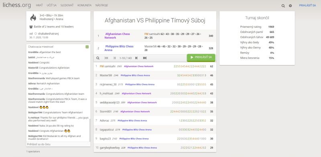Open the HRAŤ menu
Screen dimensions: 321x157
coord(39,5)
